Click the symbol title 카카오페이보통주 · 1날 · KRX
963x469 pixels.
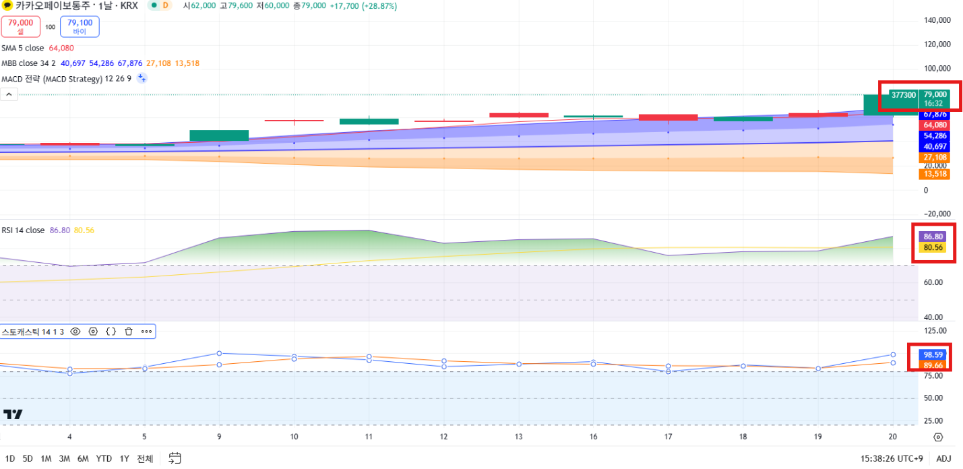tap(77, 5)
